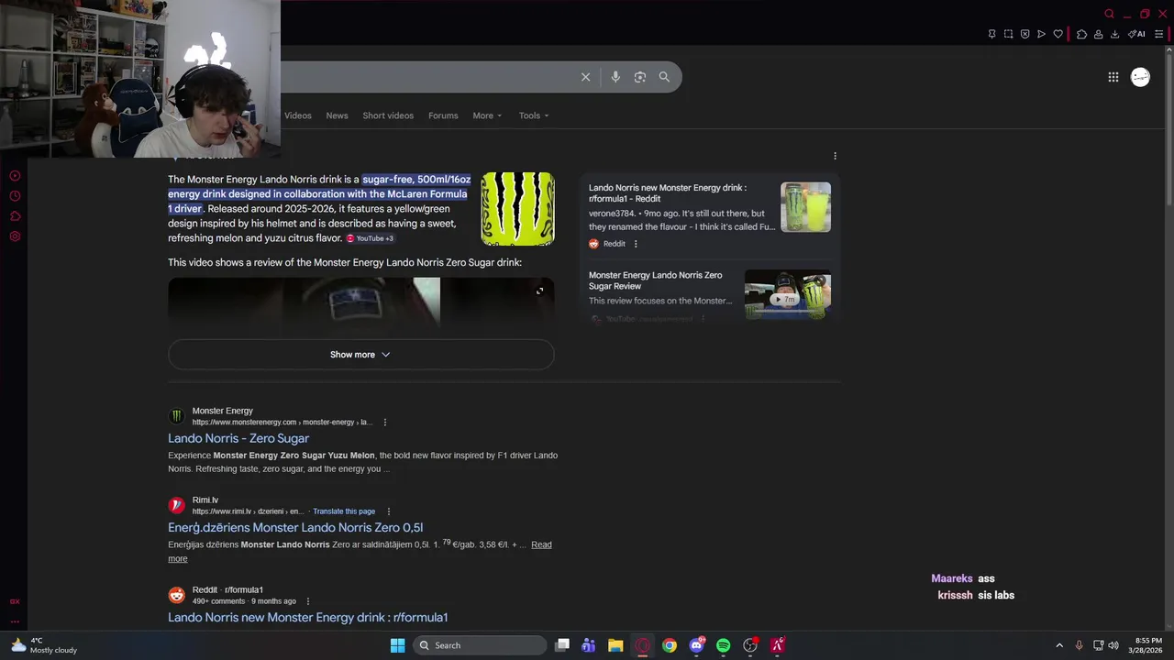Open the Google account avatar
This screenshot has width=1174, height=660.
tap(1140, 77)
